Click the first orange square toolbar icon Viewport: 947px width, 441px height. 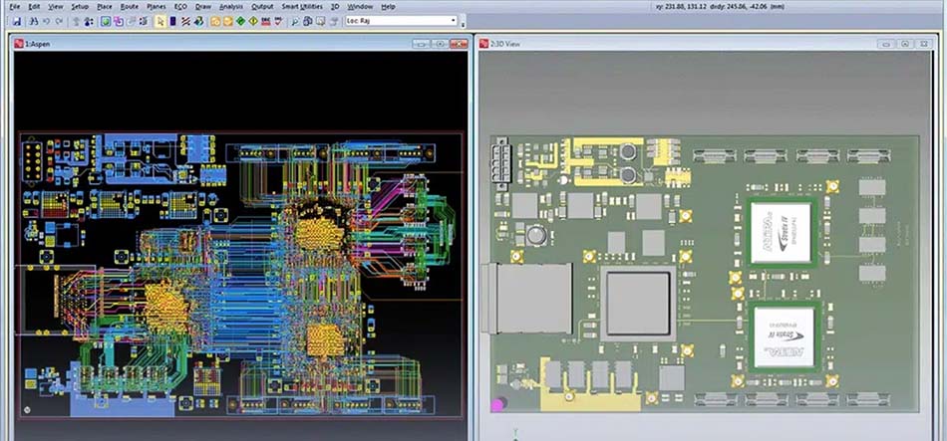[x=215, y=21]
